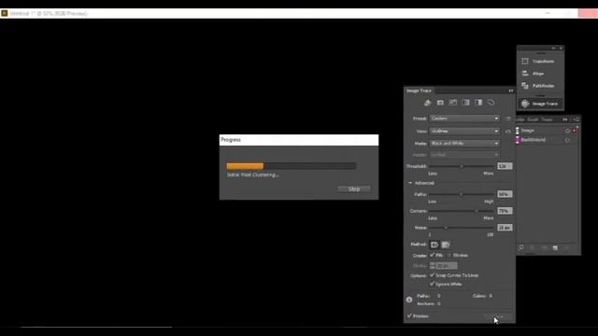Click the Threshold value field
The height and width of the screenshot is (336, 598).
click(505, 166)
